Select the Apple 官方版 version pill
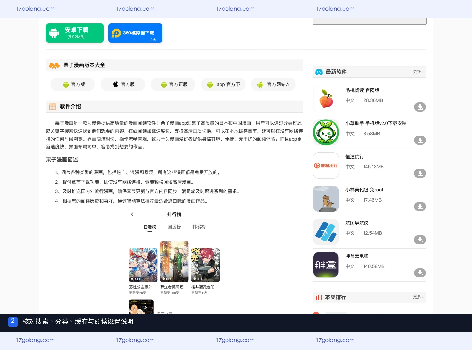This screenshot has height=350, width=472. 123,84
